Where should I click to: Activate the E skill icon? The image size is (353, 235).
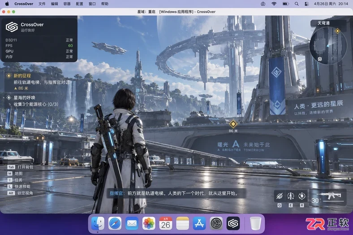(x=291, y=196)
